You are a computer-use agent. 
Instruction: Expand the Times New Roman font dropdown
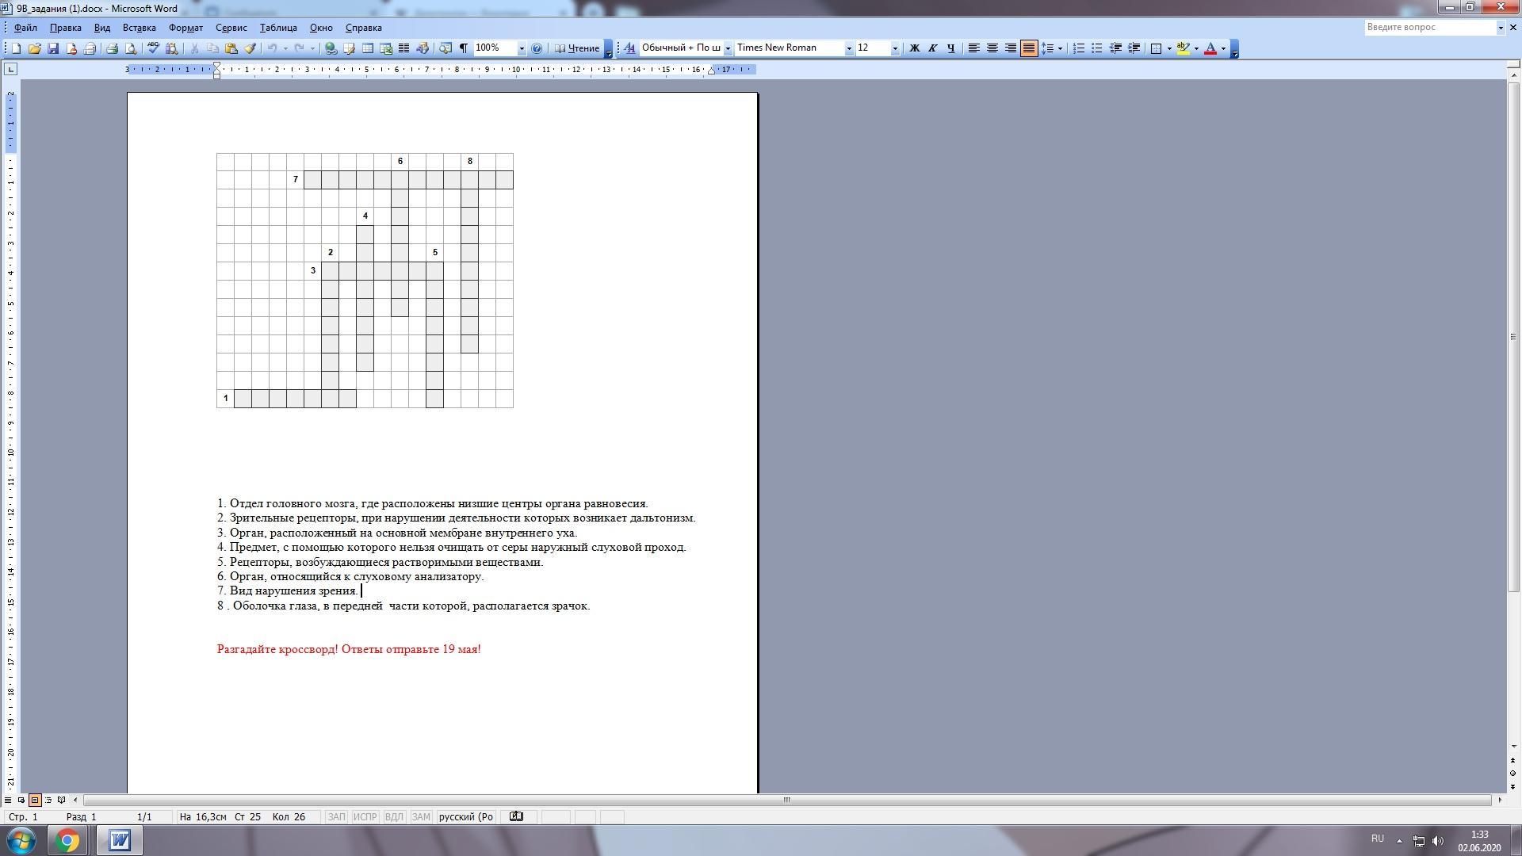pyautogui.click(x=848, y=48)
